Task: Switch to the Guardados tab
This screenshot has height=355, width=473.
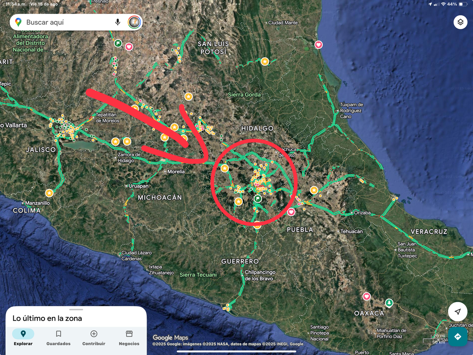Action: point(58,338)
